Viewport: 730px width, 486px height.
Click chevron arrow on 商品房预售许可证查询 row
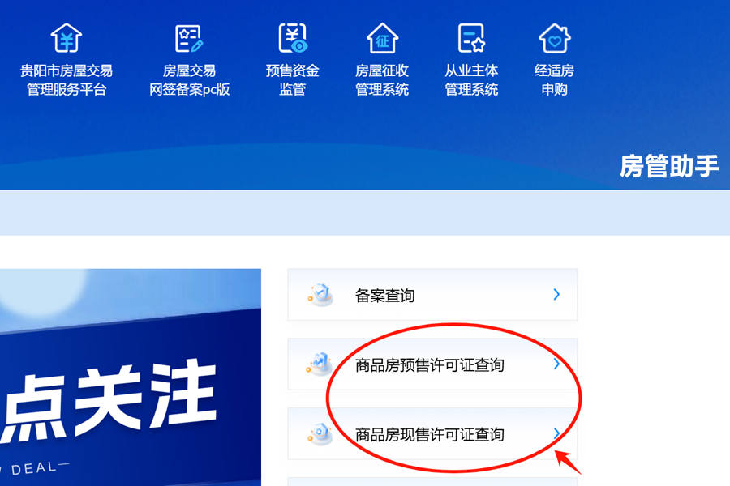coord(556,364)
